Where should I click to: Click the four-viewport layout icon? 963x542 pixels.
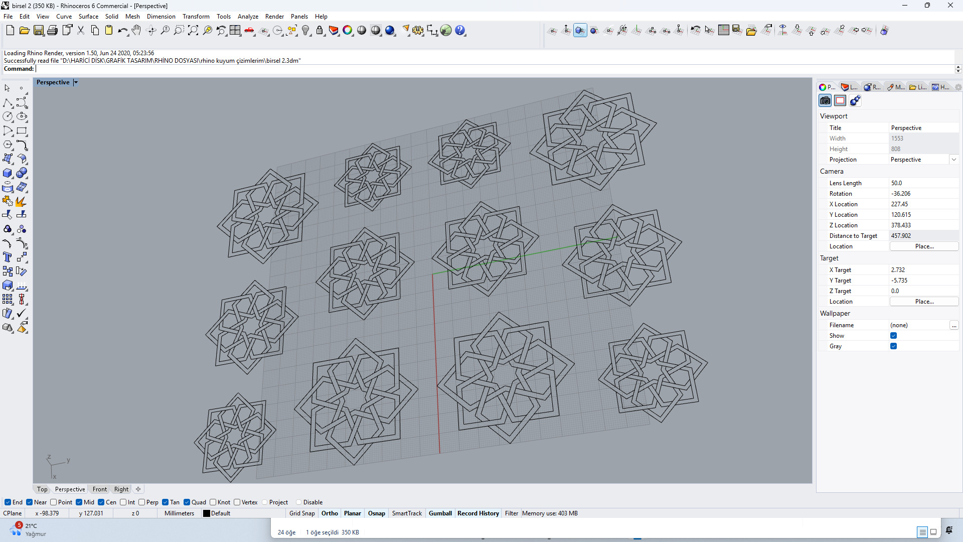pos(235,31)
